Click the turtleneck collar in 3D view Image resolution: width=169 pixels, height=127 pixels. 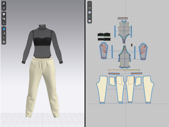[x=42, y=27]
